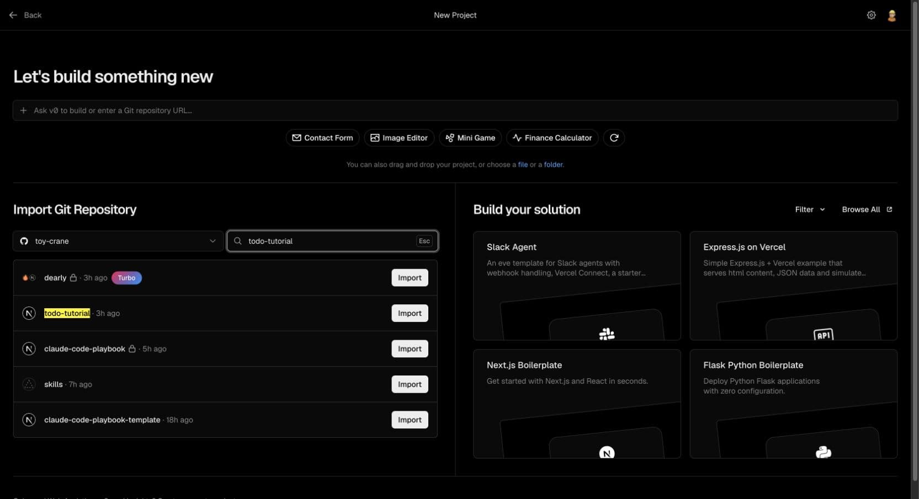Import the claude-code-playbook-template repository

coord(410,420)
